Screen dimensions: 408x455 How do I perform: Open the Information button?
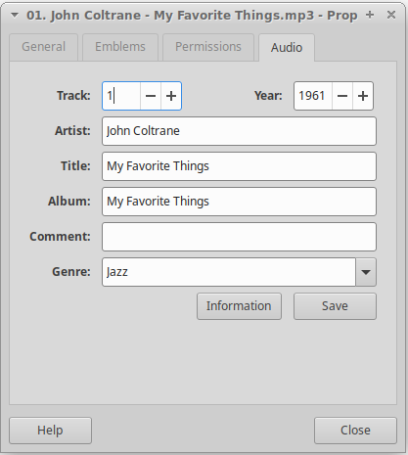239,306
